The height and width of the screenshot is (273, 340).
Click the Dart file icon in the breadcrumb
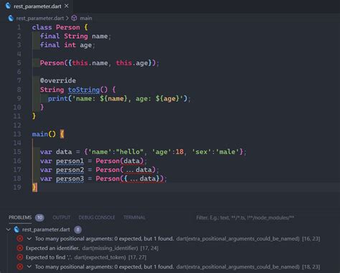coord(11,18)
